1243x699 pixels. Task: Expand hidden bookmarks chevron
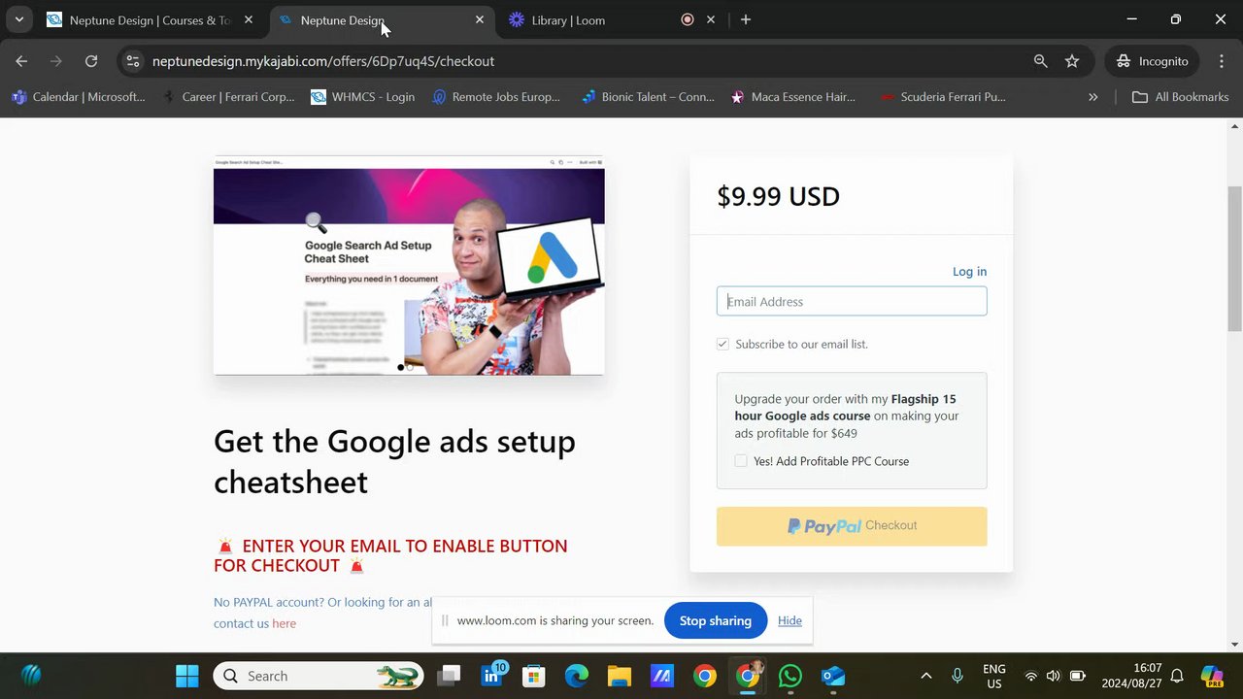pos(1093,97)
